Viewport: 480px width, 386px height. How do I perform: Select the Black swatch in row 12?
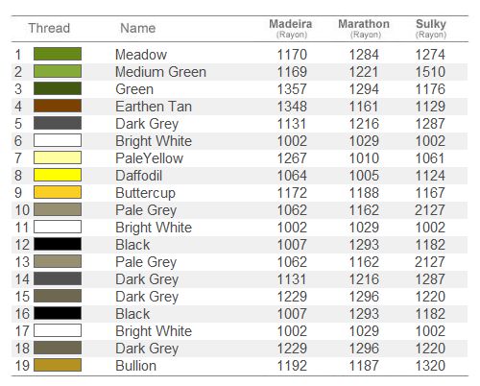58,244
